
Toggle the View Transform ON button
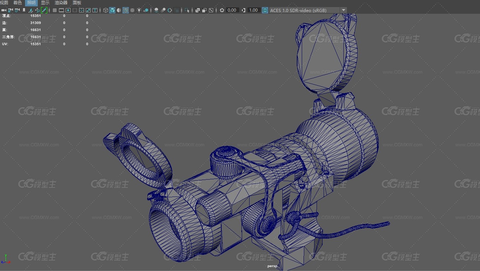(265, 10)
